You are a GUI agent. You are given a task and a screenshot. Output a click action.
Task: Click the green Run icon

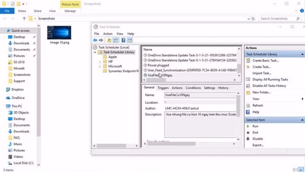[x=248, y=126]
